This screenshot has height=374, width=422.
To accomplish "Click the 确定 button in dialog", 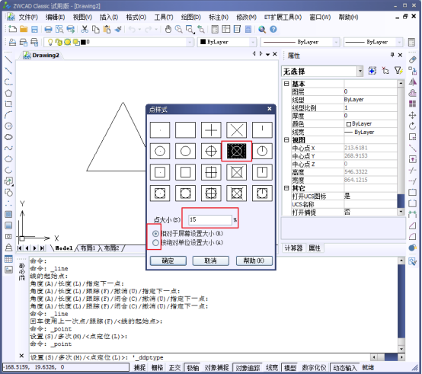I will tap(168, 261).
